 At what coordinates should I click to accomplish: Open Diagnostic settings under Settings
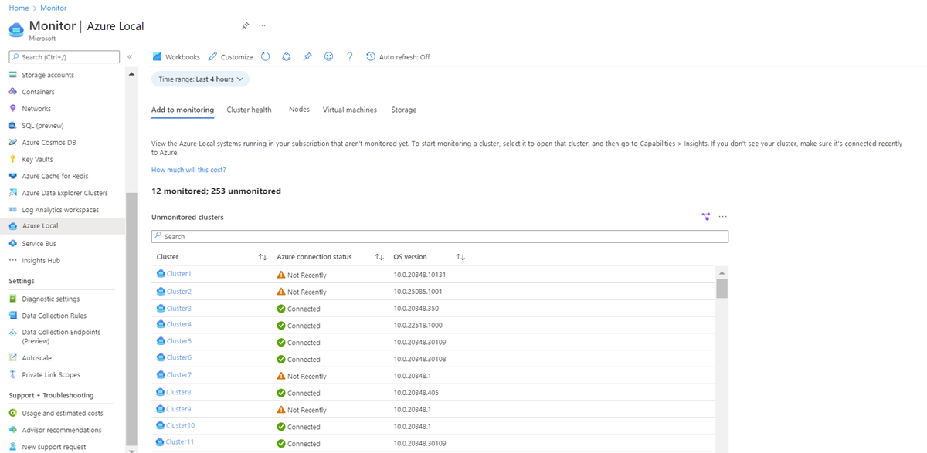[49, 299]
